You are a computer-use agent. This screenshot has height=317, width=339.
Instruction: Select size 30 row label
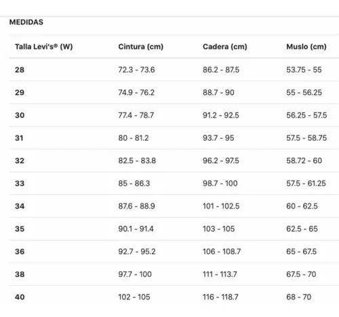pyautogui.click(x=20, y=115)
